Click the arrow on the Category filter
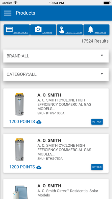 tap(102, 74)
